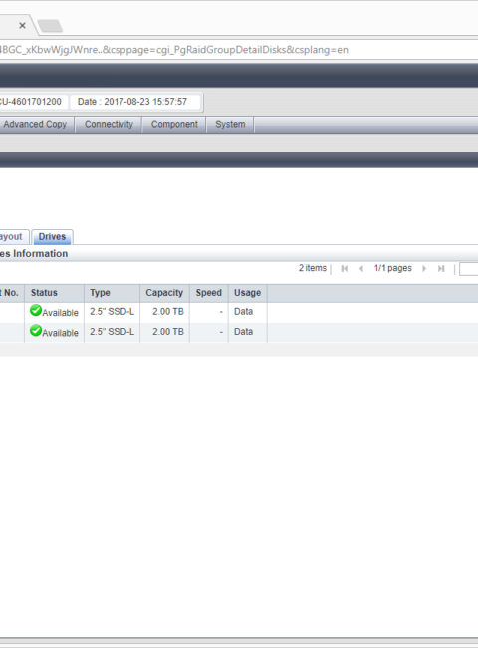Go to previous page of drives list

361,268
